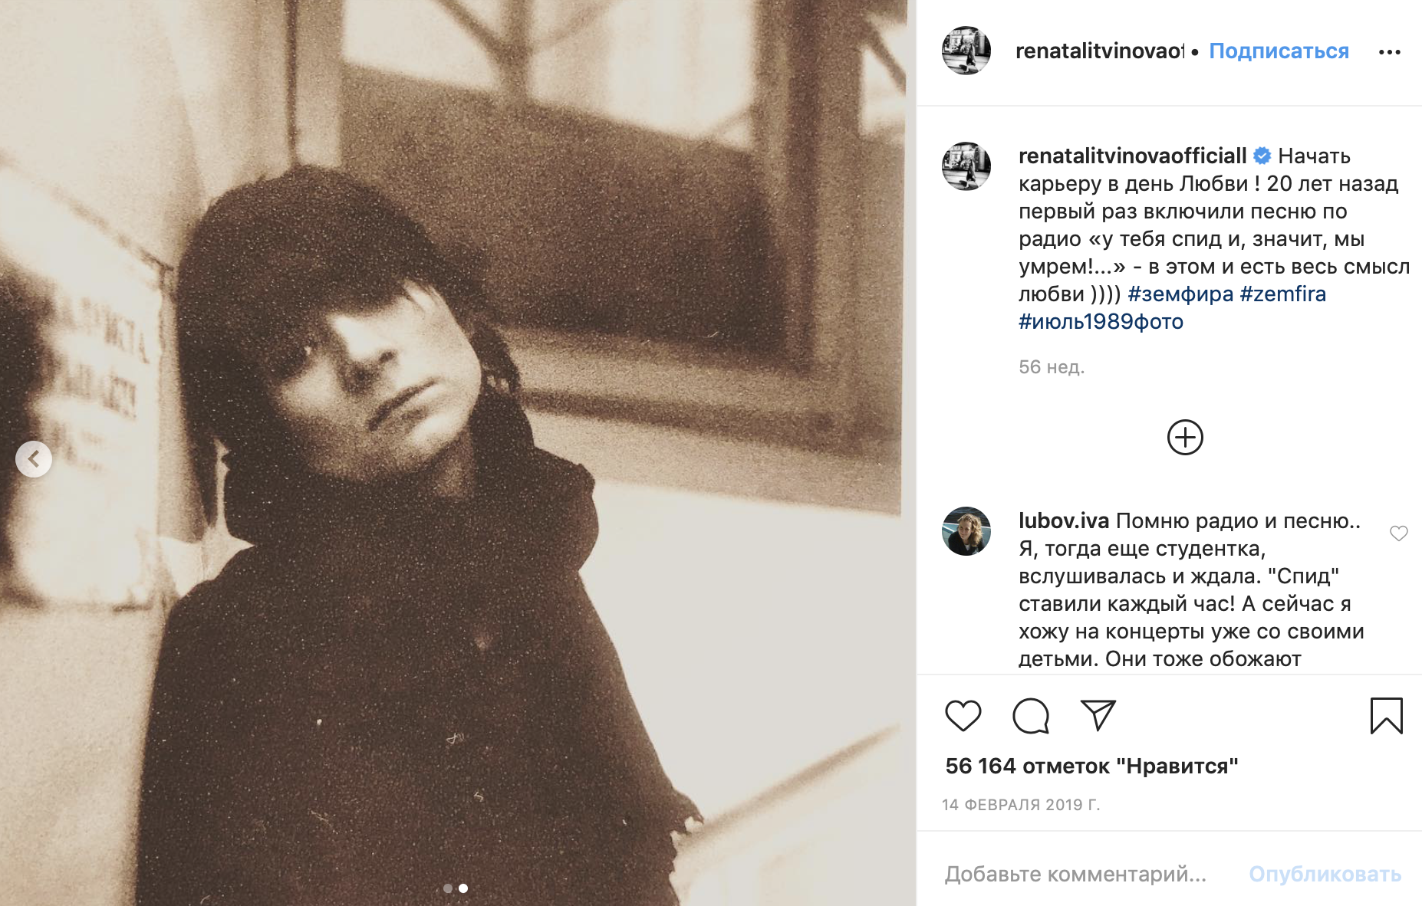Load more comments with plus circle

pyautogui.click(x=1185, y=438)
